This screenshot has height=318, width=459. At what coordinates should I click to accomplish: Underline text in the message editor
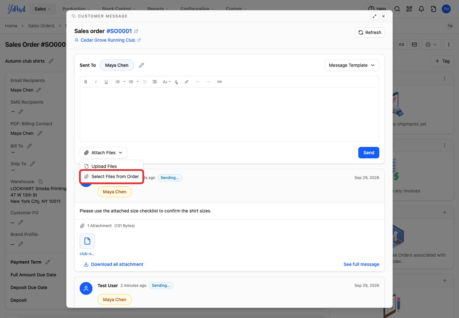(x=106, y=82)
